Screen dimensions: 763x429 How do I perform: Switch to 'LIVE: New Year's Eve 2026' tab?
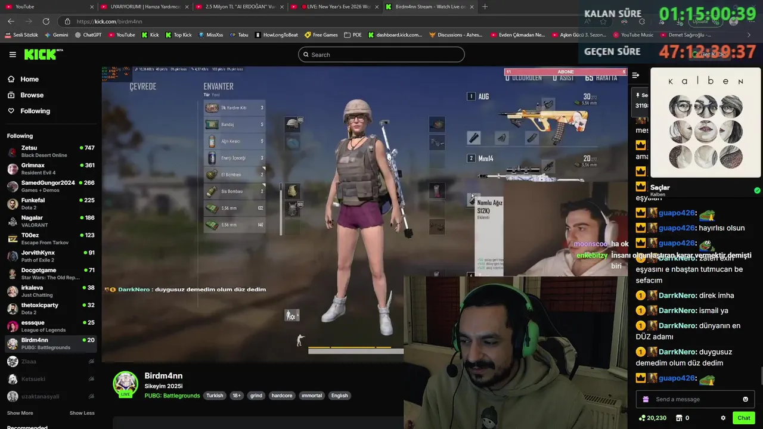click(334, 7)
